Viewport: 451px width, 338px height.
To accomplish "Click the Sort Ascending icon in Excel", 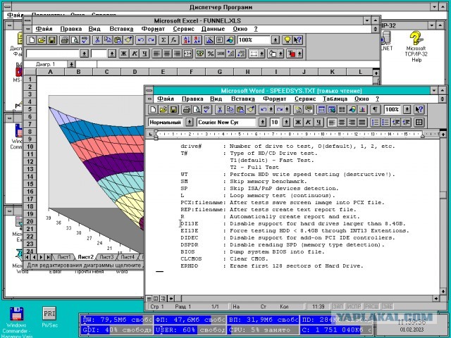I will click(187, 40).
